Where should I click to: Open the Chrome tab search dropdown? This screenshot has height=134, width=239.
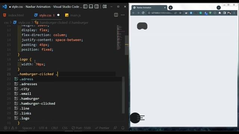pyautogui.click(x=218, y=7)
